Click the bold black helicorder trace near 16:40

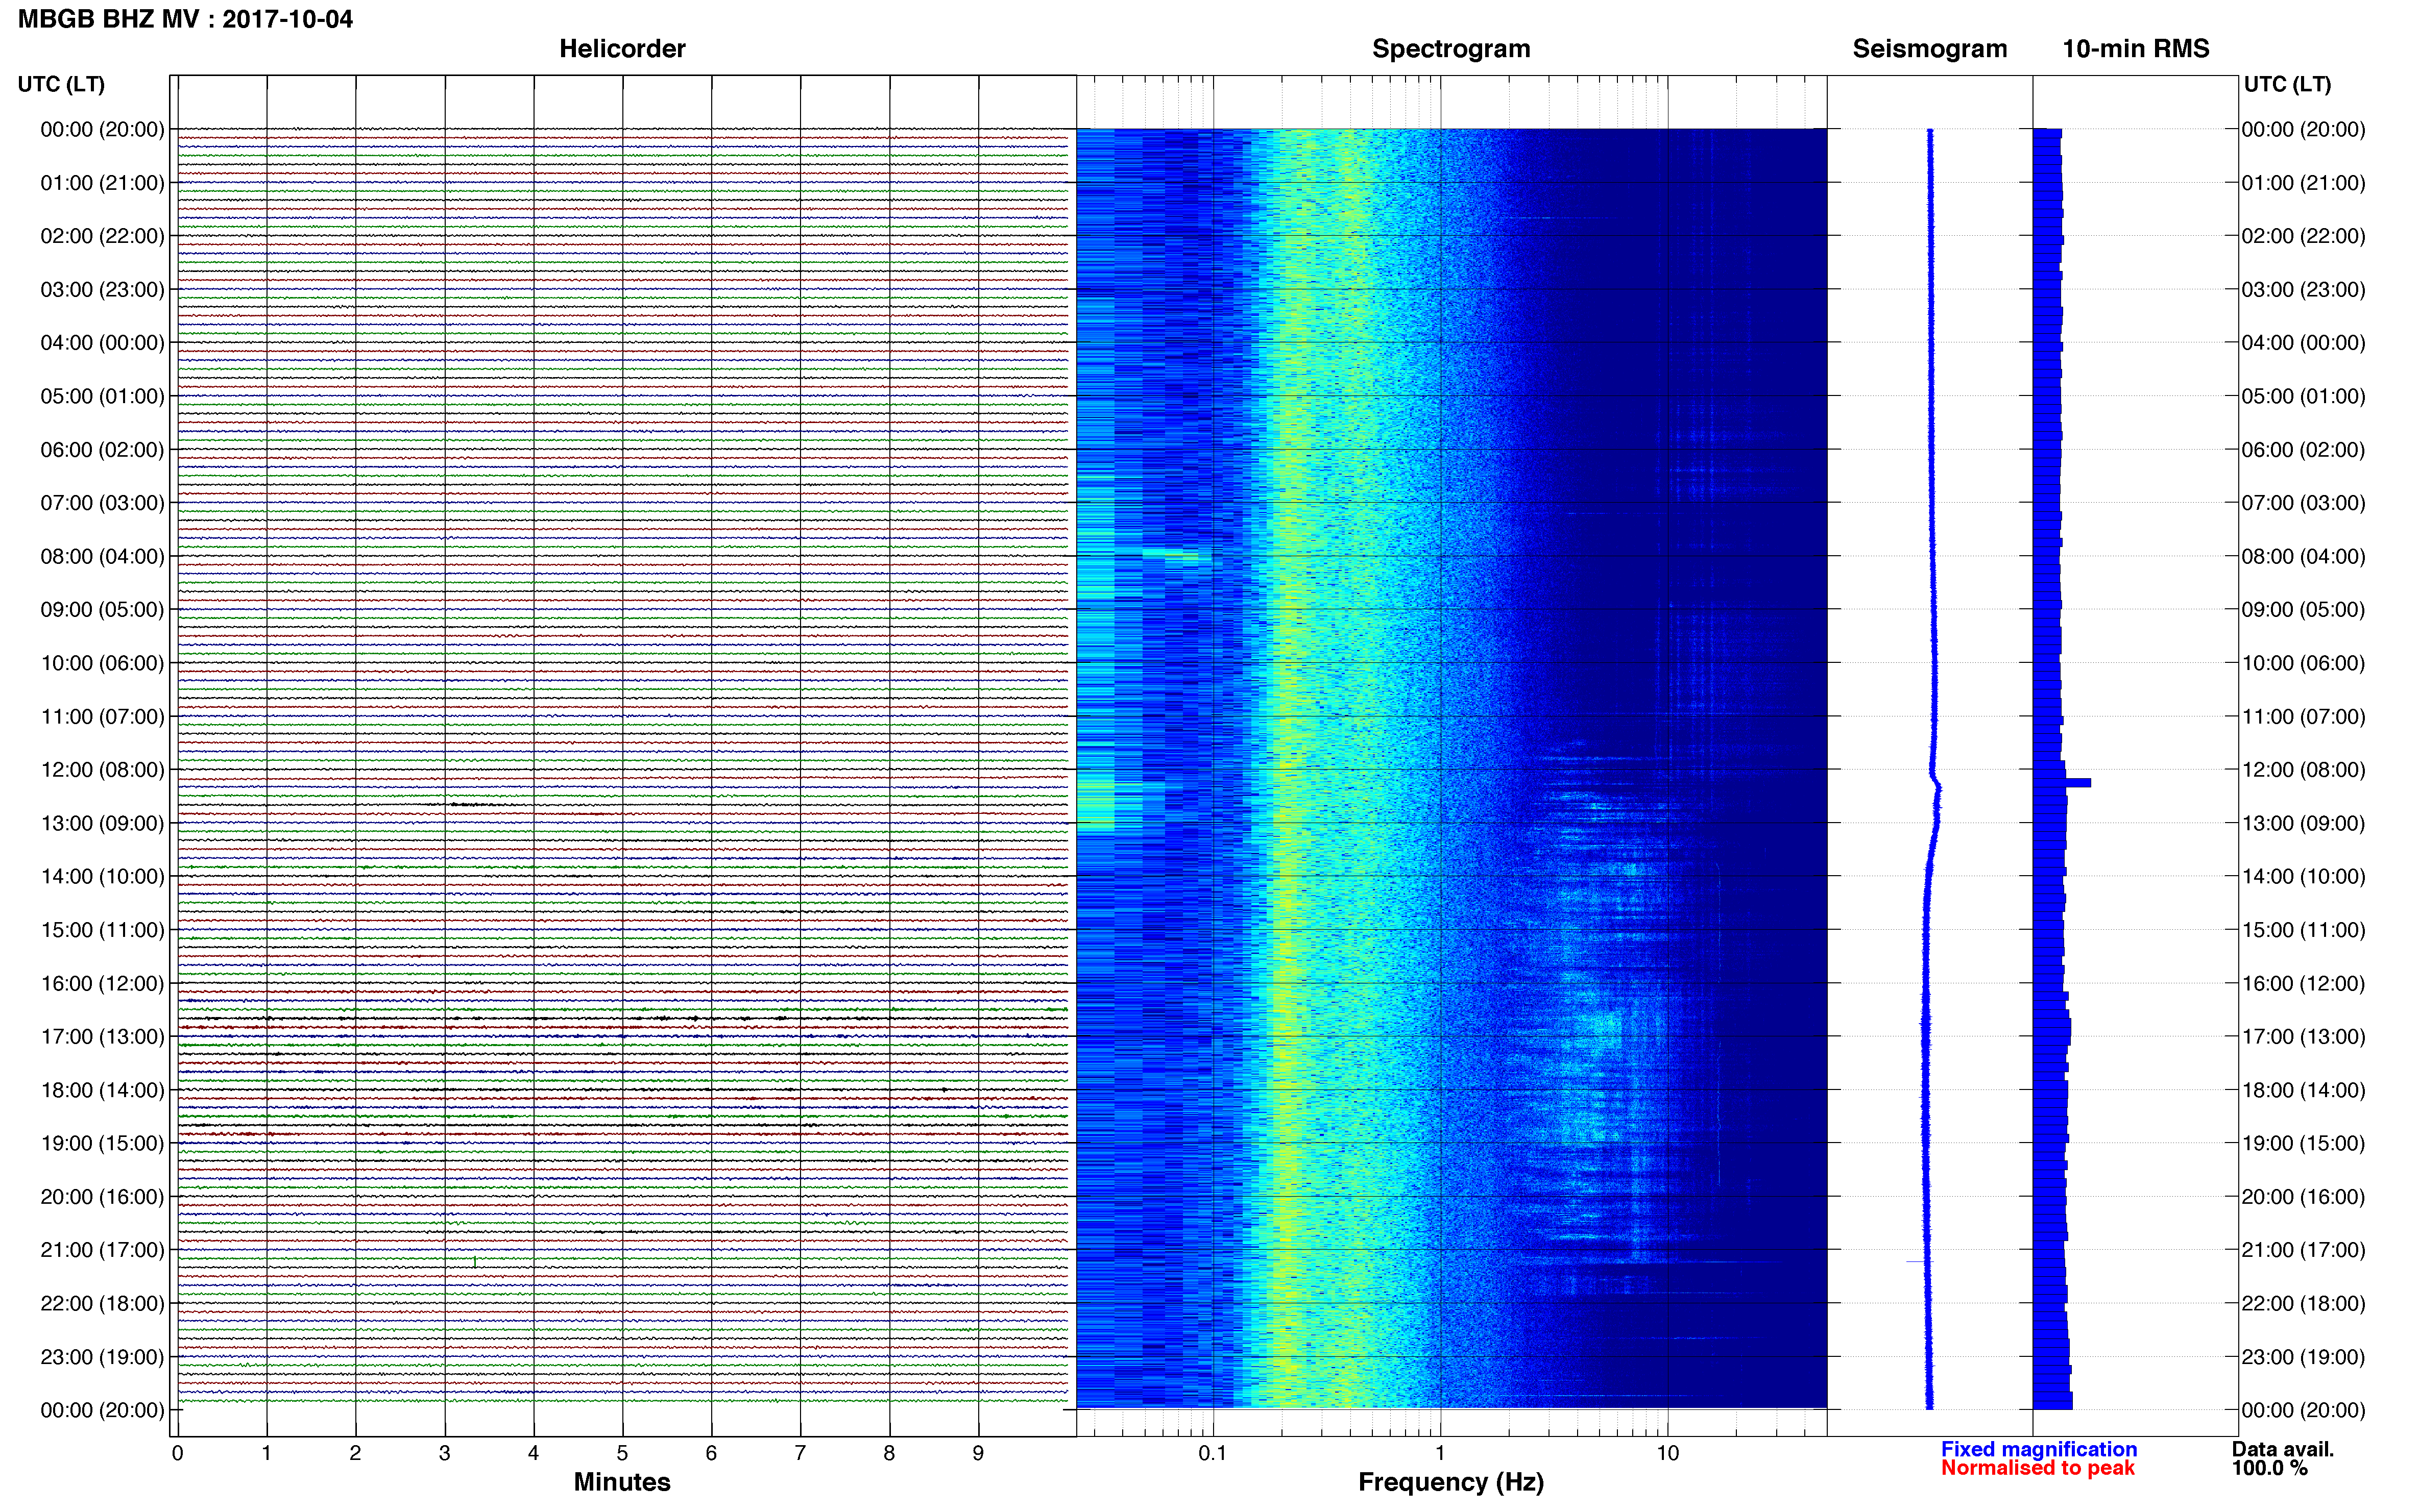tap(622, 1018)
